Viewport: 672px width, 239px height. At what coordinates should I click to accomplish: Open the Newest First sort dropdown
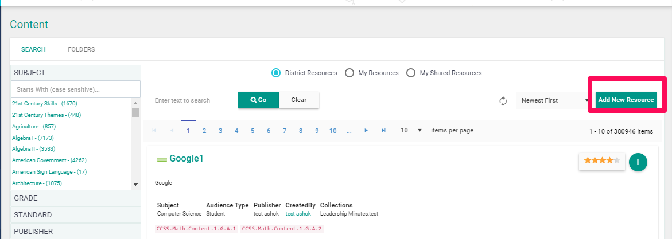click(x=553, y=100)
